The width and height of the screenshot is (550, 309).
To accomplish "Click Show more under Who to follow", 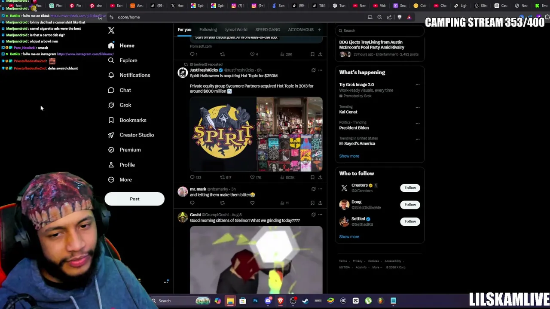I will (x=349, y=237).
